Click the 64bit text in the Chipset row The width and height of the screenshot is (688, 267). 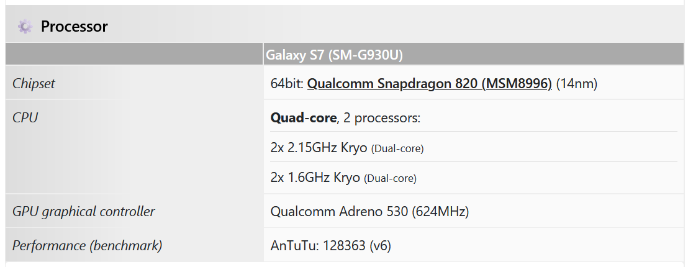tap(287, 84)
